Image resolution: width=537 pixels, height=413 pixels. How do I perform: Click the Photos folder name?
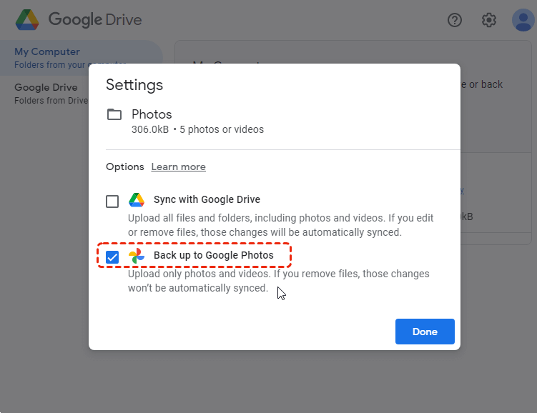tap(152, 114)
